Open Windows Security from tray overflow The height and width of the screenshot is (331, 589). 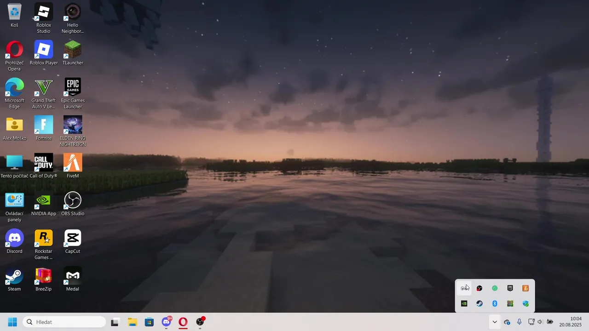click(525, 303)
